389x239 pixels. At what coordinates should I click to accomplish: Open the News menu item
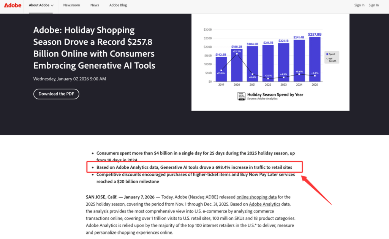pos(95,5)
